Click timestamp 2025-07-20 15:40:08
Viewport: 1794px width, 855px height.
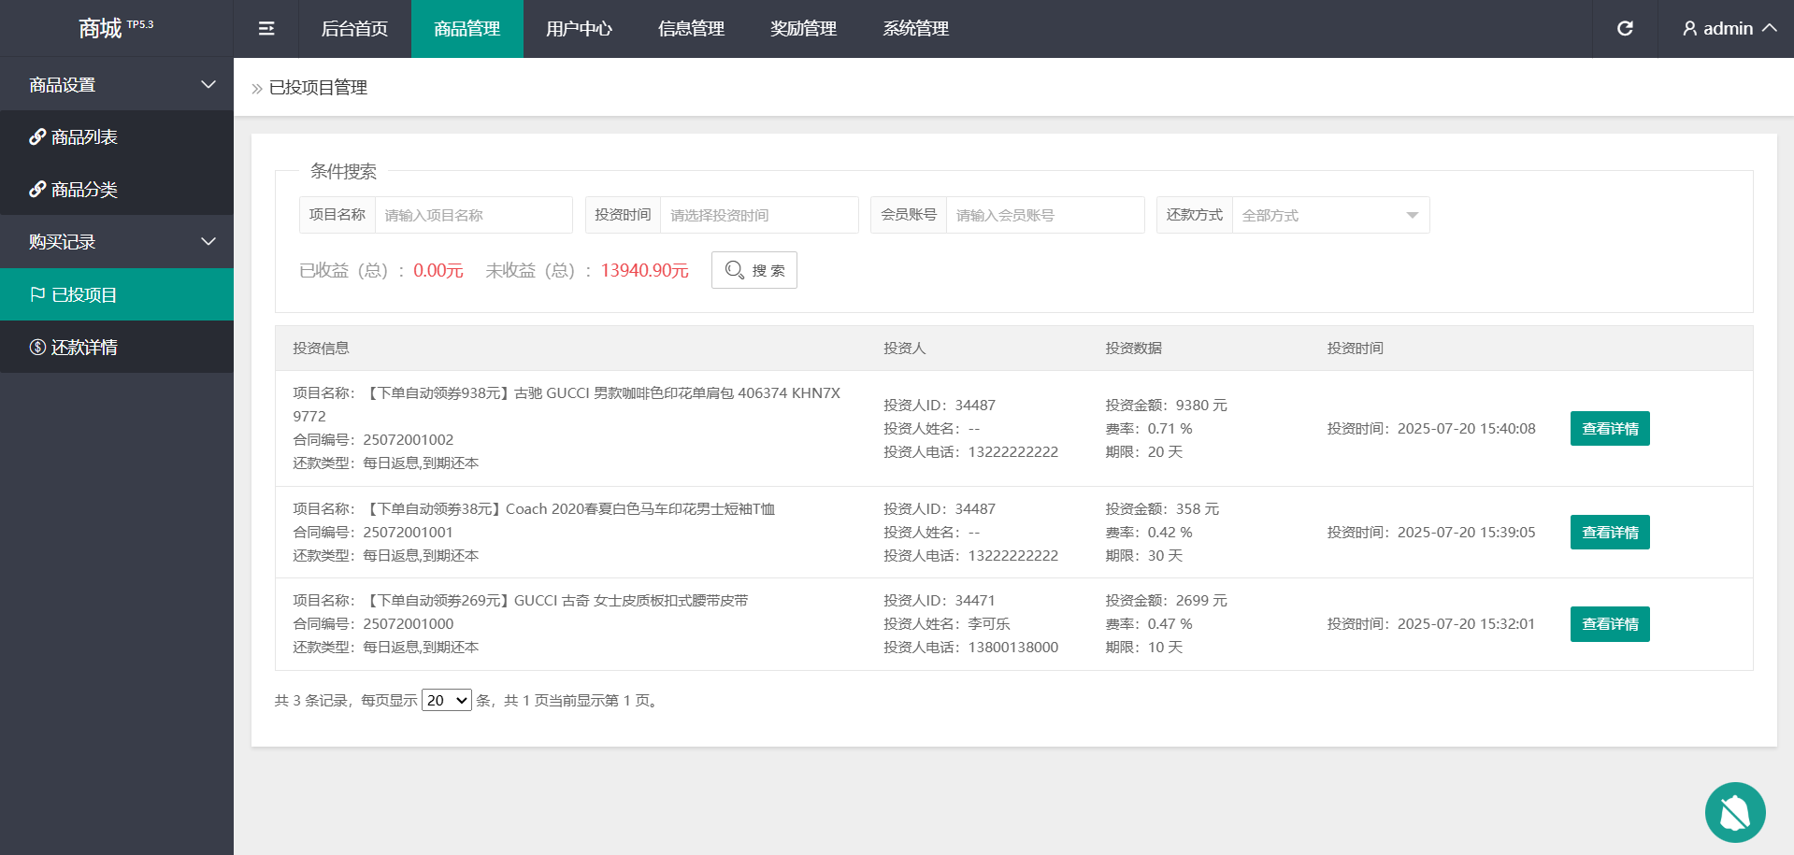click(1466, 429)
